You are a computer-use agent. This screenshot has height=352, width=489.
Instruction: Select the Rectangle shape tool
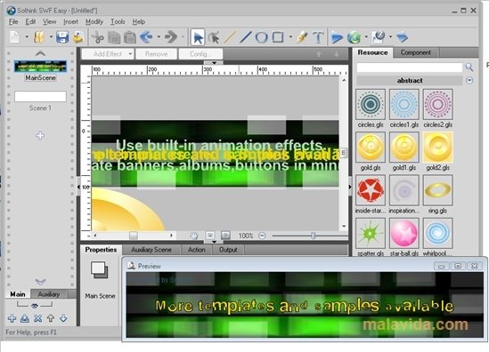coord(278,37)
